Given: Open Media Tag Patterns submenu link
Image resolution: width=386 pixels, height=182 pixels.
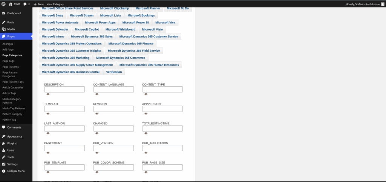Looking at the screenshot, I should click(14, 108).
